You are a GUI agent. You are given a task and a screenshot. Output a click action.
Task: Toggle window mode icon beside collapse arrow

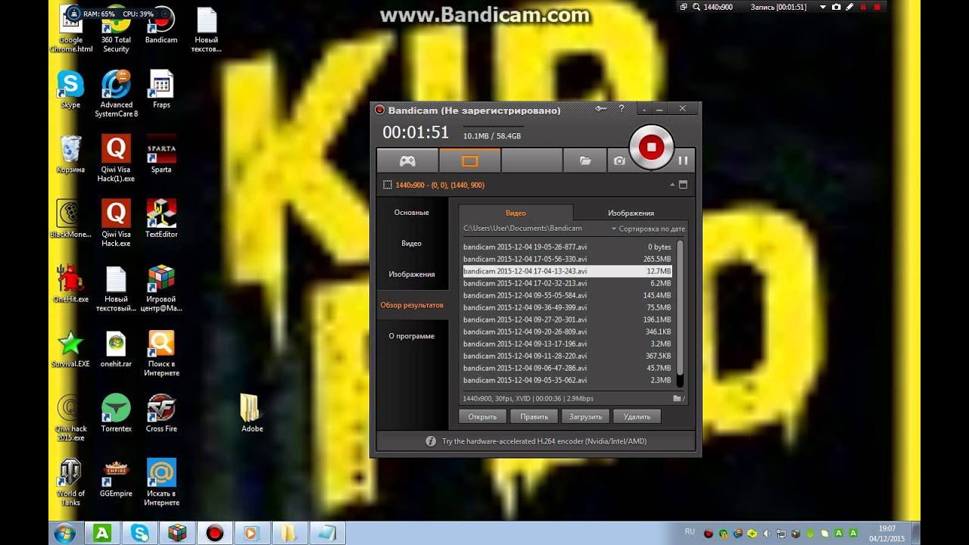pyautogui.click(x=683, y=185)
